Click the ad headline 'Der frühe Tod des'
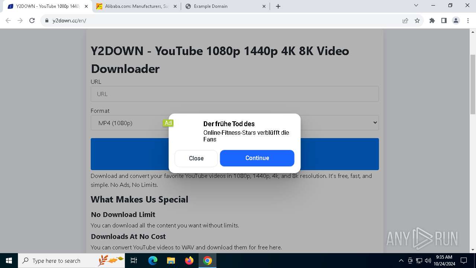 229,124
